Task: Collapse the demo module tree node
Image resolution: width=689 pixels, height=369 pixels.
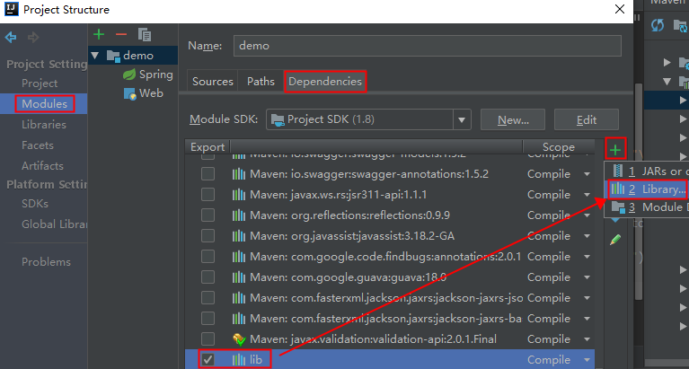Action: tap(95, 56)
